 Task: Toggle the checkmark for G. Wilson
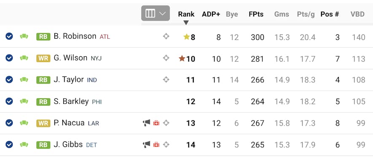(9, 58)
